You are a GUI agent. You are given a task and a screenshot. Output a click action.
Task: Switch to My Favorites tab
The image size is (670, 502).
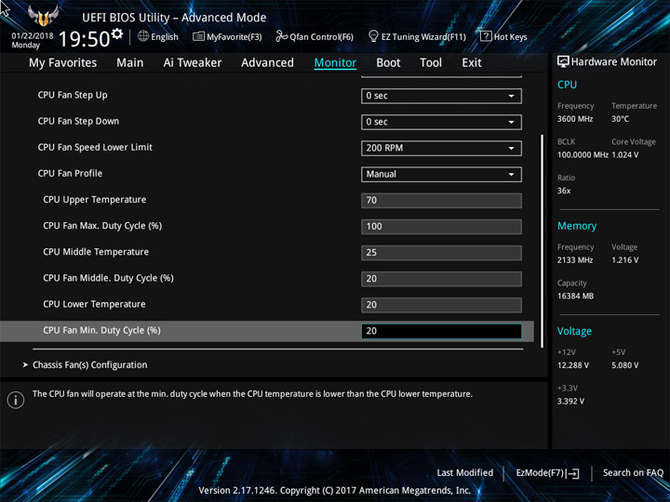[x=63, y=63]
